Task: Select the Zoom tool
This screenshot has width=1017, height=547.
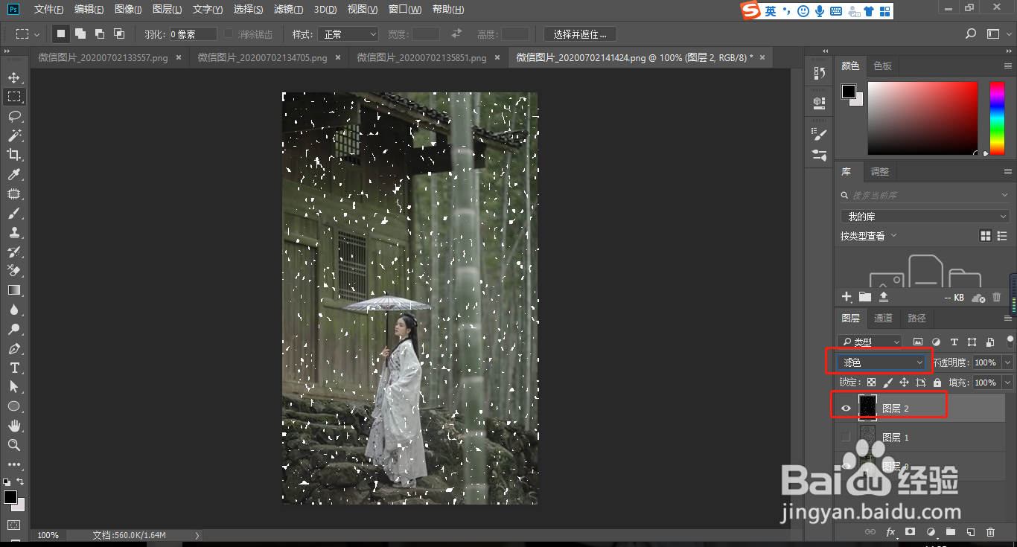Action: click(15, 445)
